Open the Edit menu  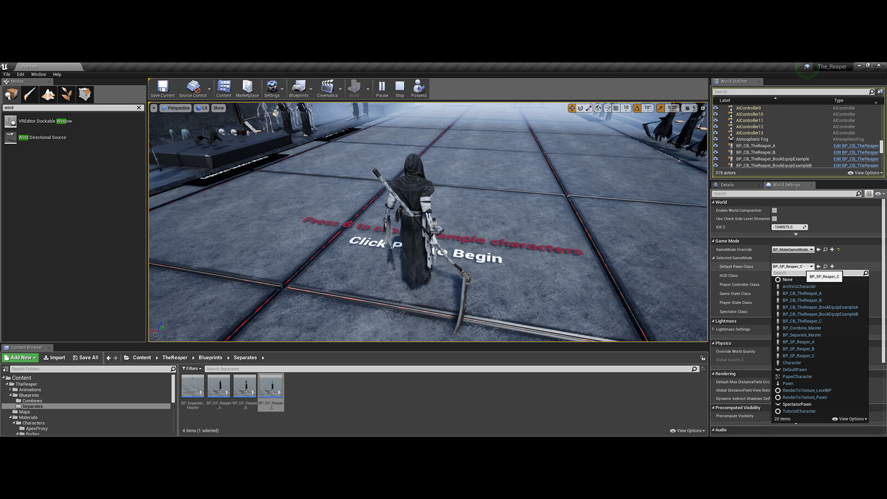tap(21, 74)
